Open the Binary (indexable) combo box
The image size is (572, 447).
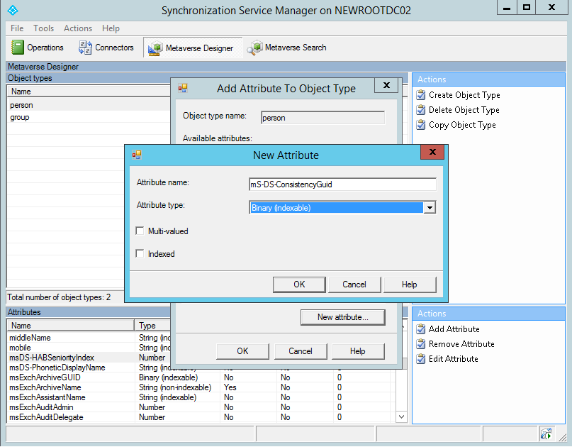point(342,208)
